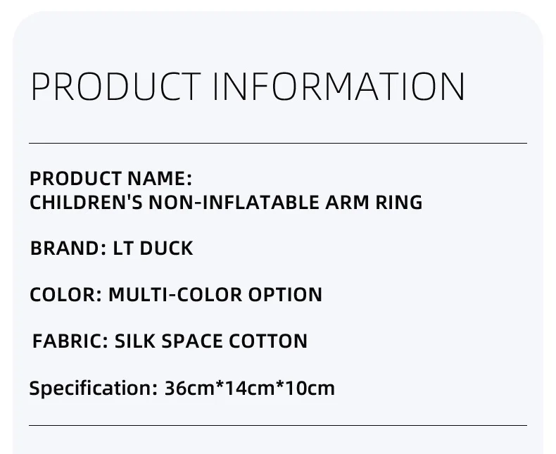Click the horizontal divider below the Specification line
Viewport: 556px width, 454px height.
278,425
